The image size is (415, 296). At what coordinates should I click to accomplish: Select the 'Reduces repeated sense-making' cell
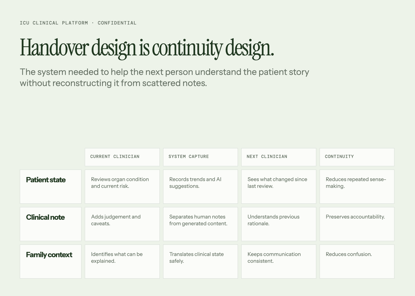(357, 187)
